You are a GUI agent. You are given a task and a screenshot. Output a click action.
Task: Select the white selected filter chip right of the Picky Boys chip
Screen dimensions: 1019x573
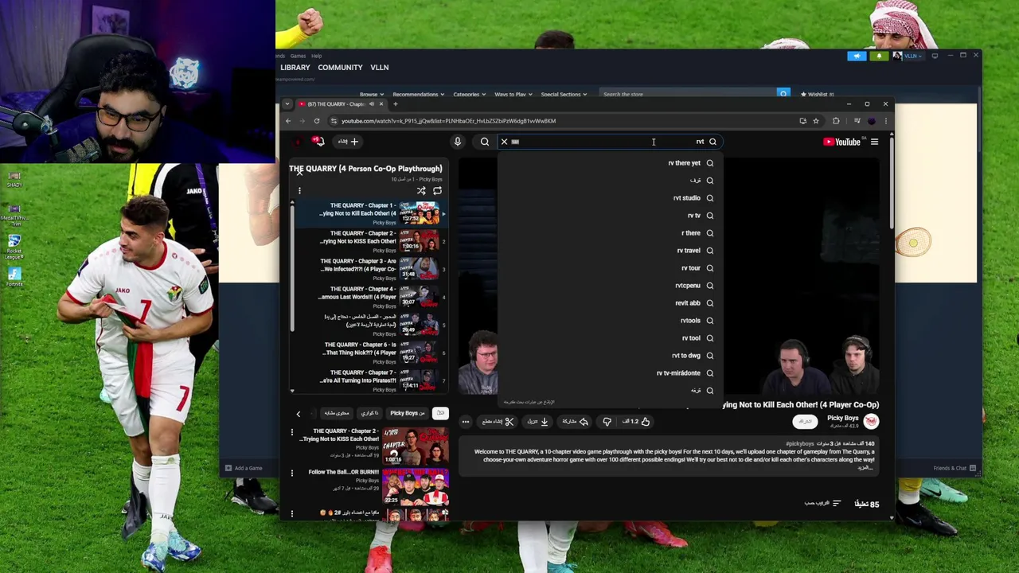pos(440,413)
